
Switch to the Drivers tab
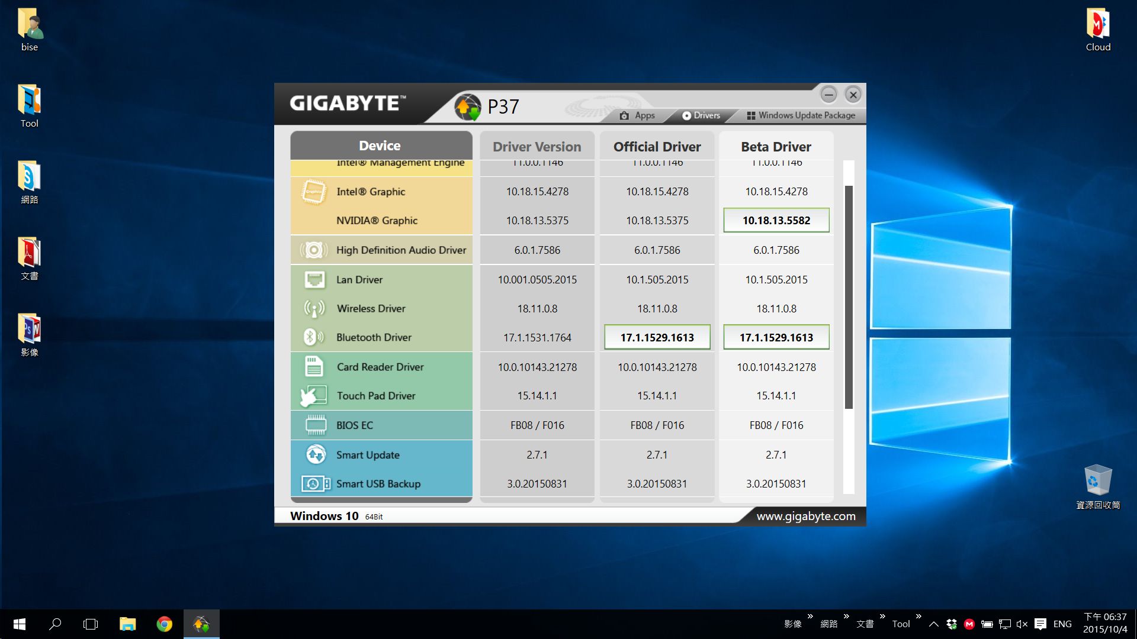coord(701,115)
